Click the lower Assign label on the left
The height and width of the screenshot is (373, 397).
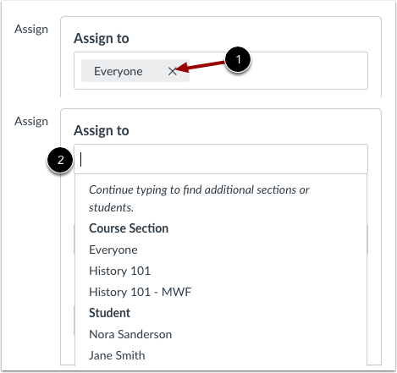(x=31, y=122)
